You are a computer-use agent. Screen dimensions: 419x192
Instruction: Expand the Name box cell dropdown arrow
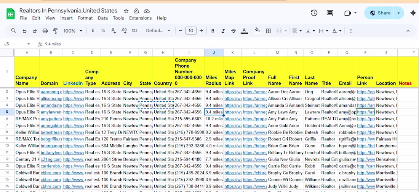(29, 44)
